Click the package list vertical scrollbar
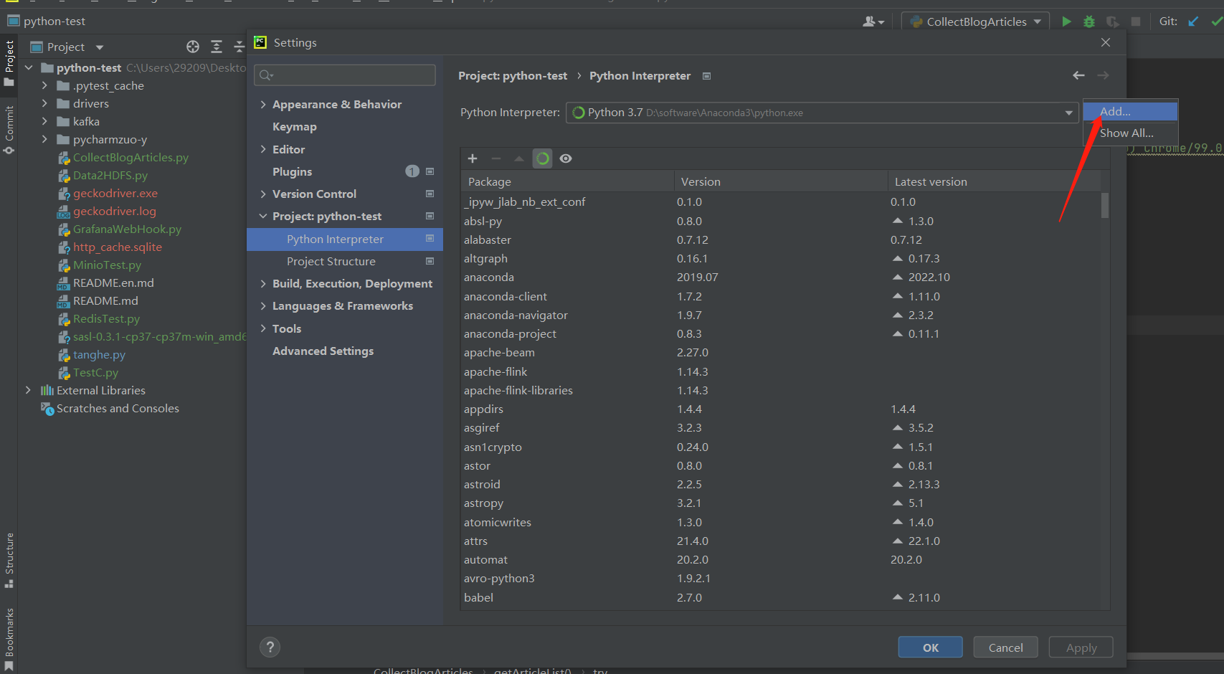Screen dimensions: 1224x674 (x=1105, y=204)
